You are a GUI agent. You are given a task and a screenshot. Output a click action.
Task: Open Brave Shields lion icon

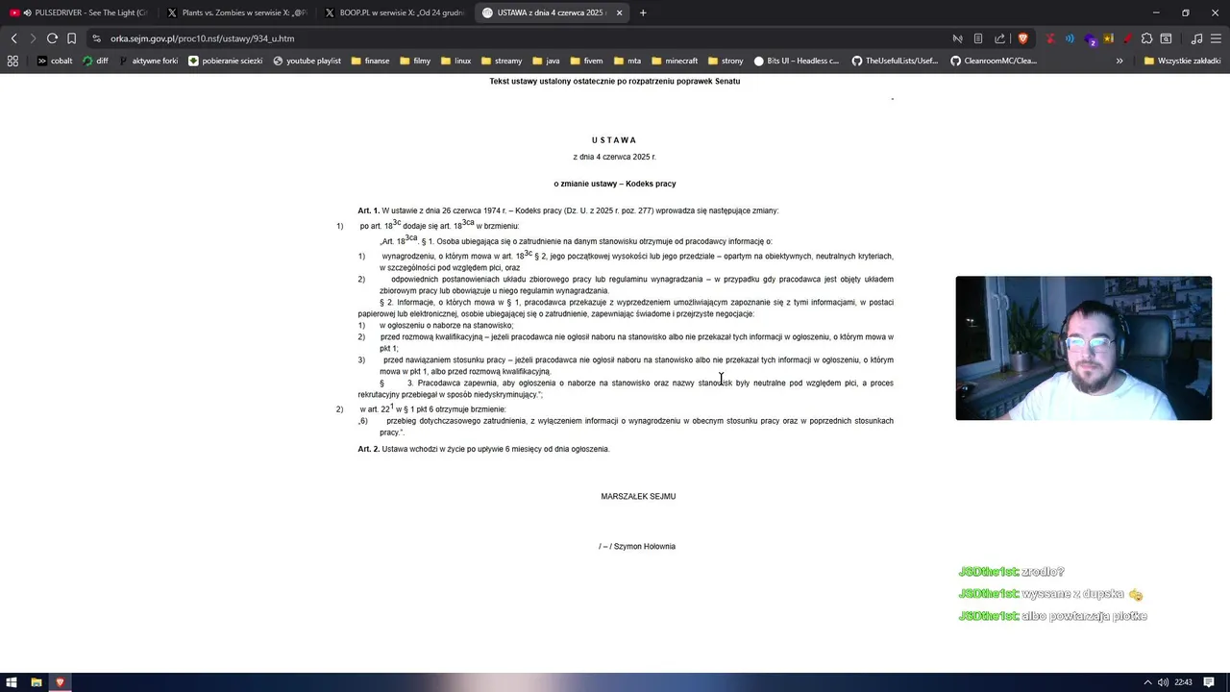click(x=1022, y=38)
